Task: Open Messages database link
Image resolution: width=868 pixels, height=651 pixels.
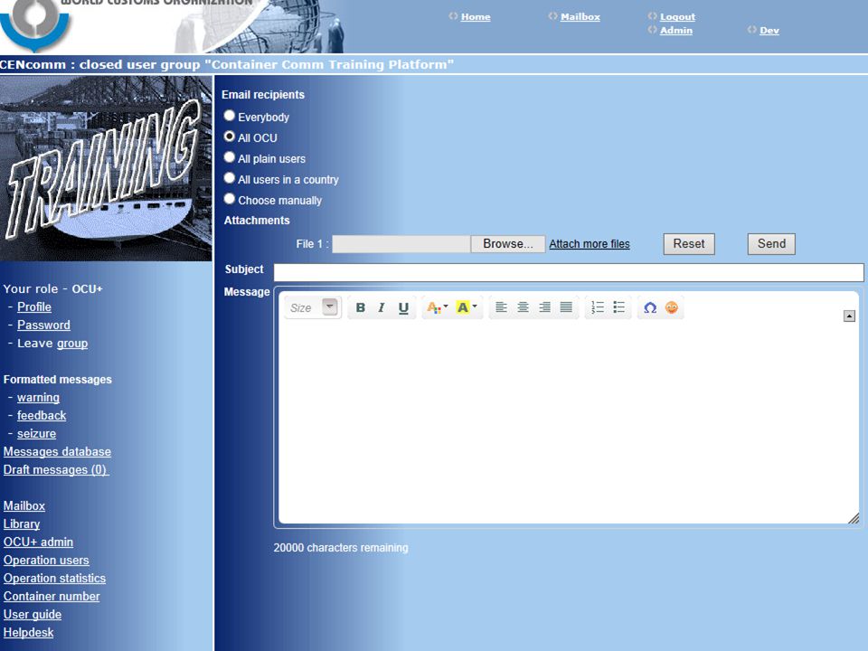Action: 57,452
